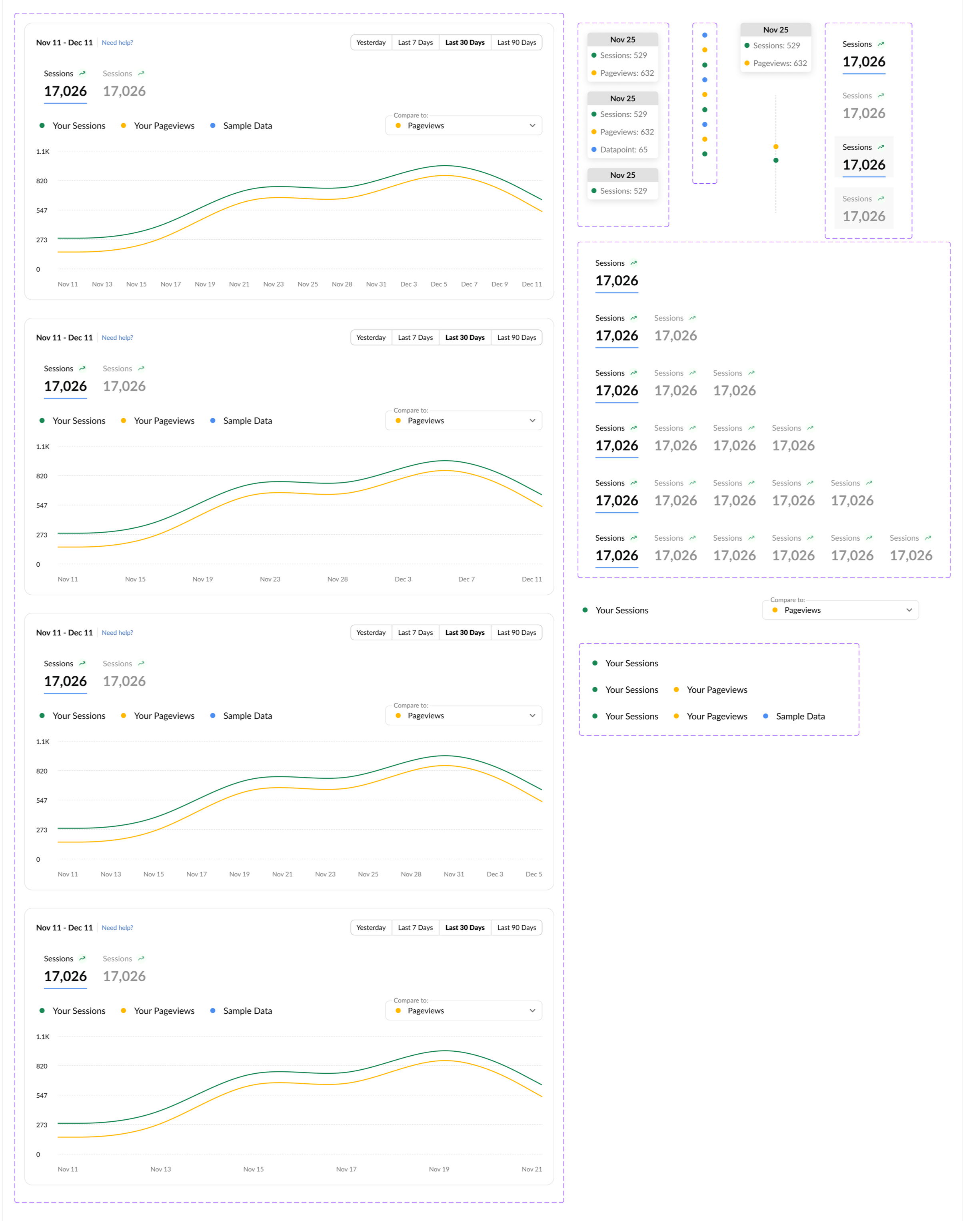Click the Nov 25 tooltip header bar
Viewport: 965px width, 1221px height.
click(623, 40)
